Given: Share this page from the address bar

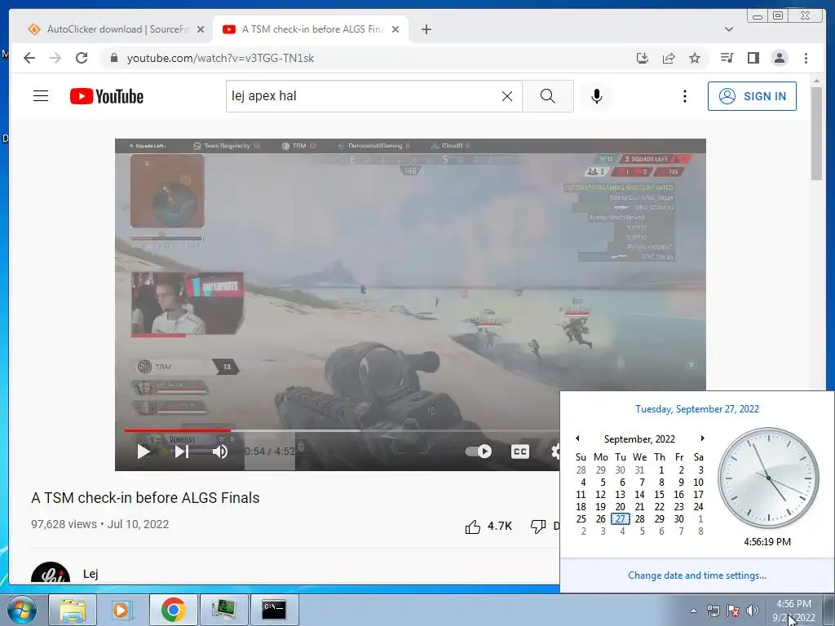Looking at the screenshot, I should pyautogui.click(x=669, y=58).
